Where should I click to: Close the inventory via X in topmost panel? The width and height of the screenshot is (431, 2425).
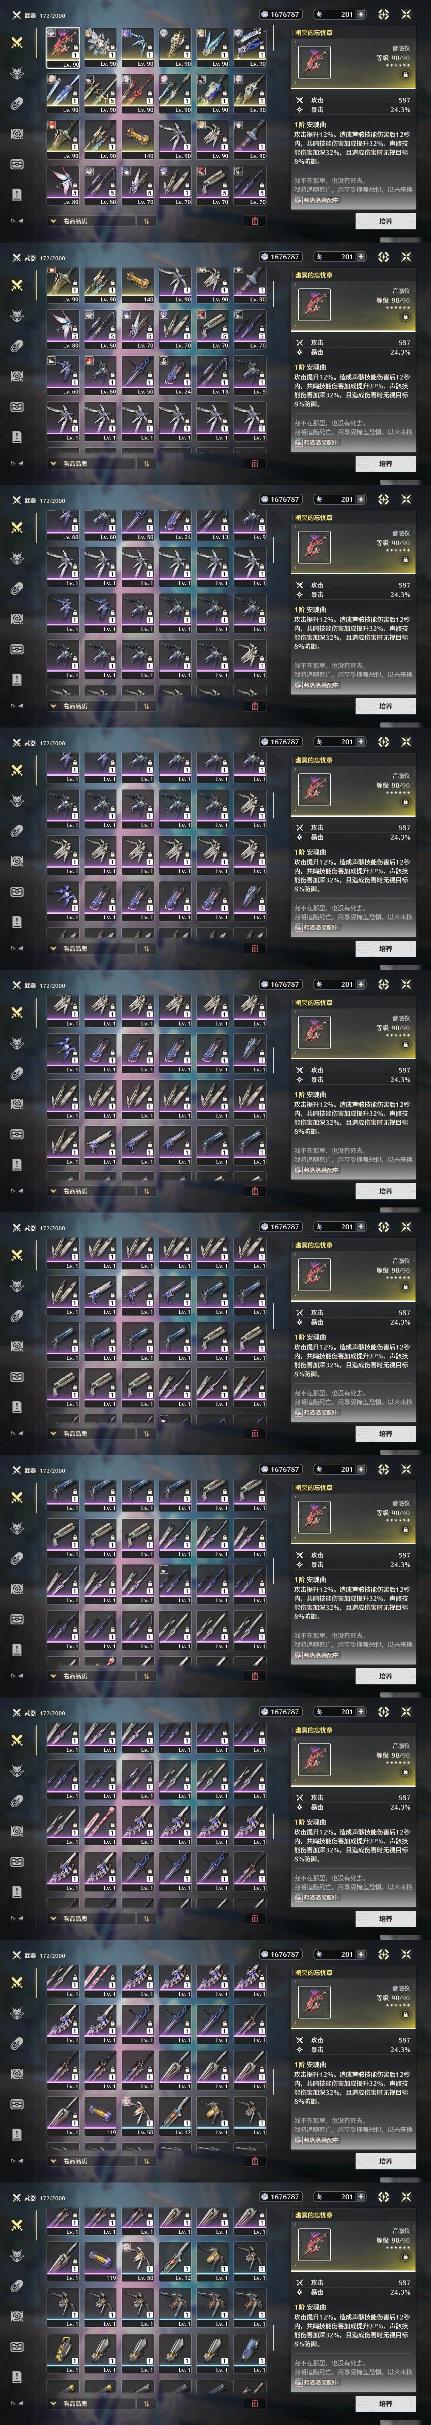point(406,14)
